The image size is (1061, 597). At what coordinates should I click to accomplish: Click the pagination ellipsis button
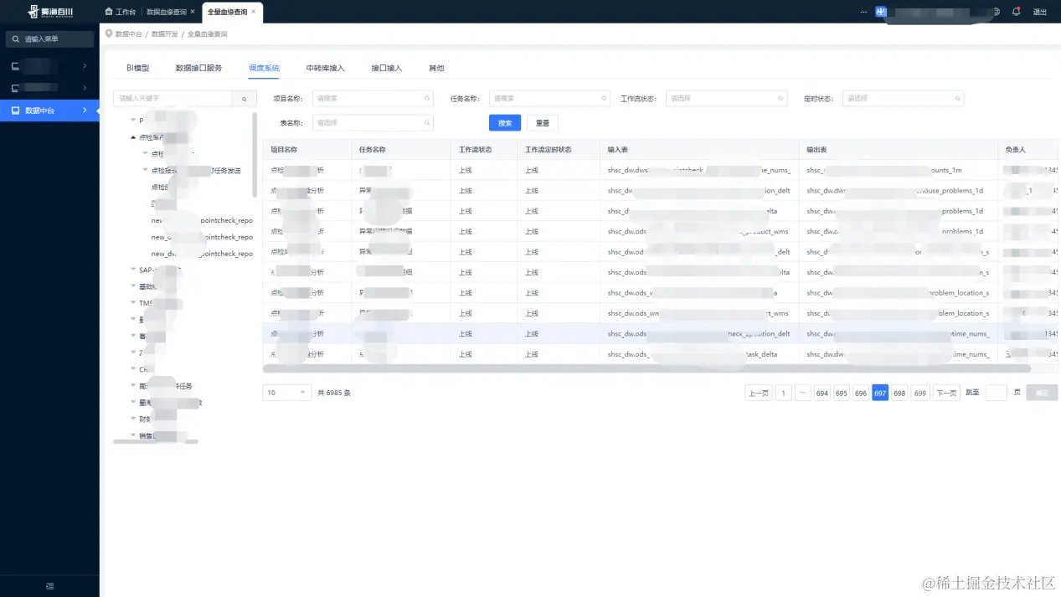802,394
